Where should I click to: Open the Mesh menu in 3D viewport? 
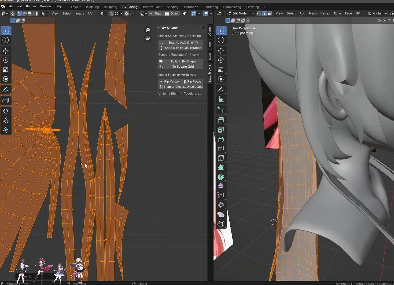tap(312, 13)
